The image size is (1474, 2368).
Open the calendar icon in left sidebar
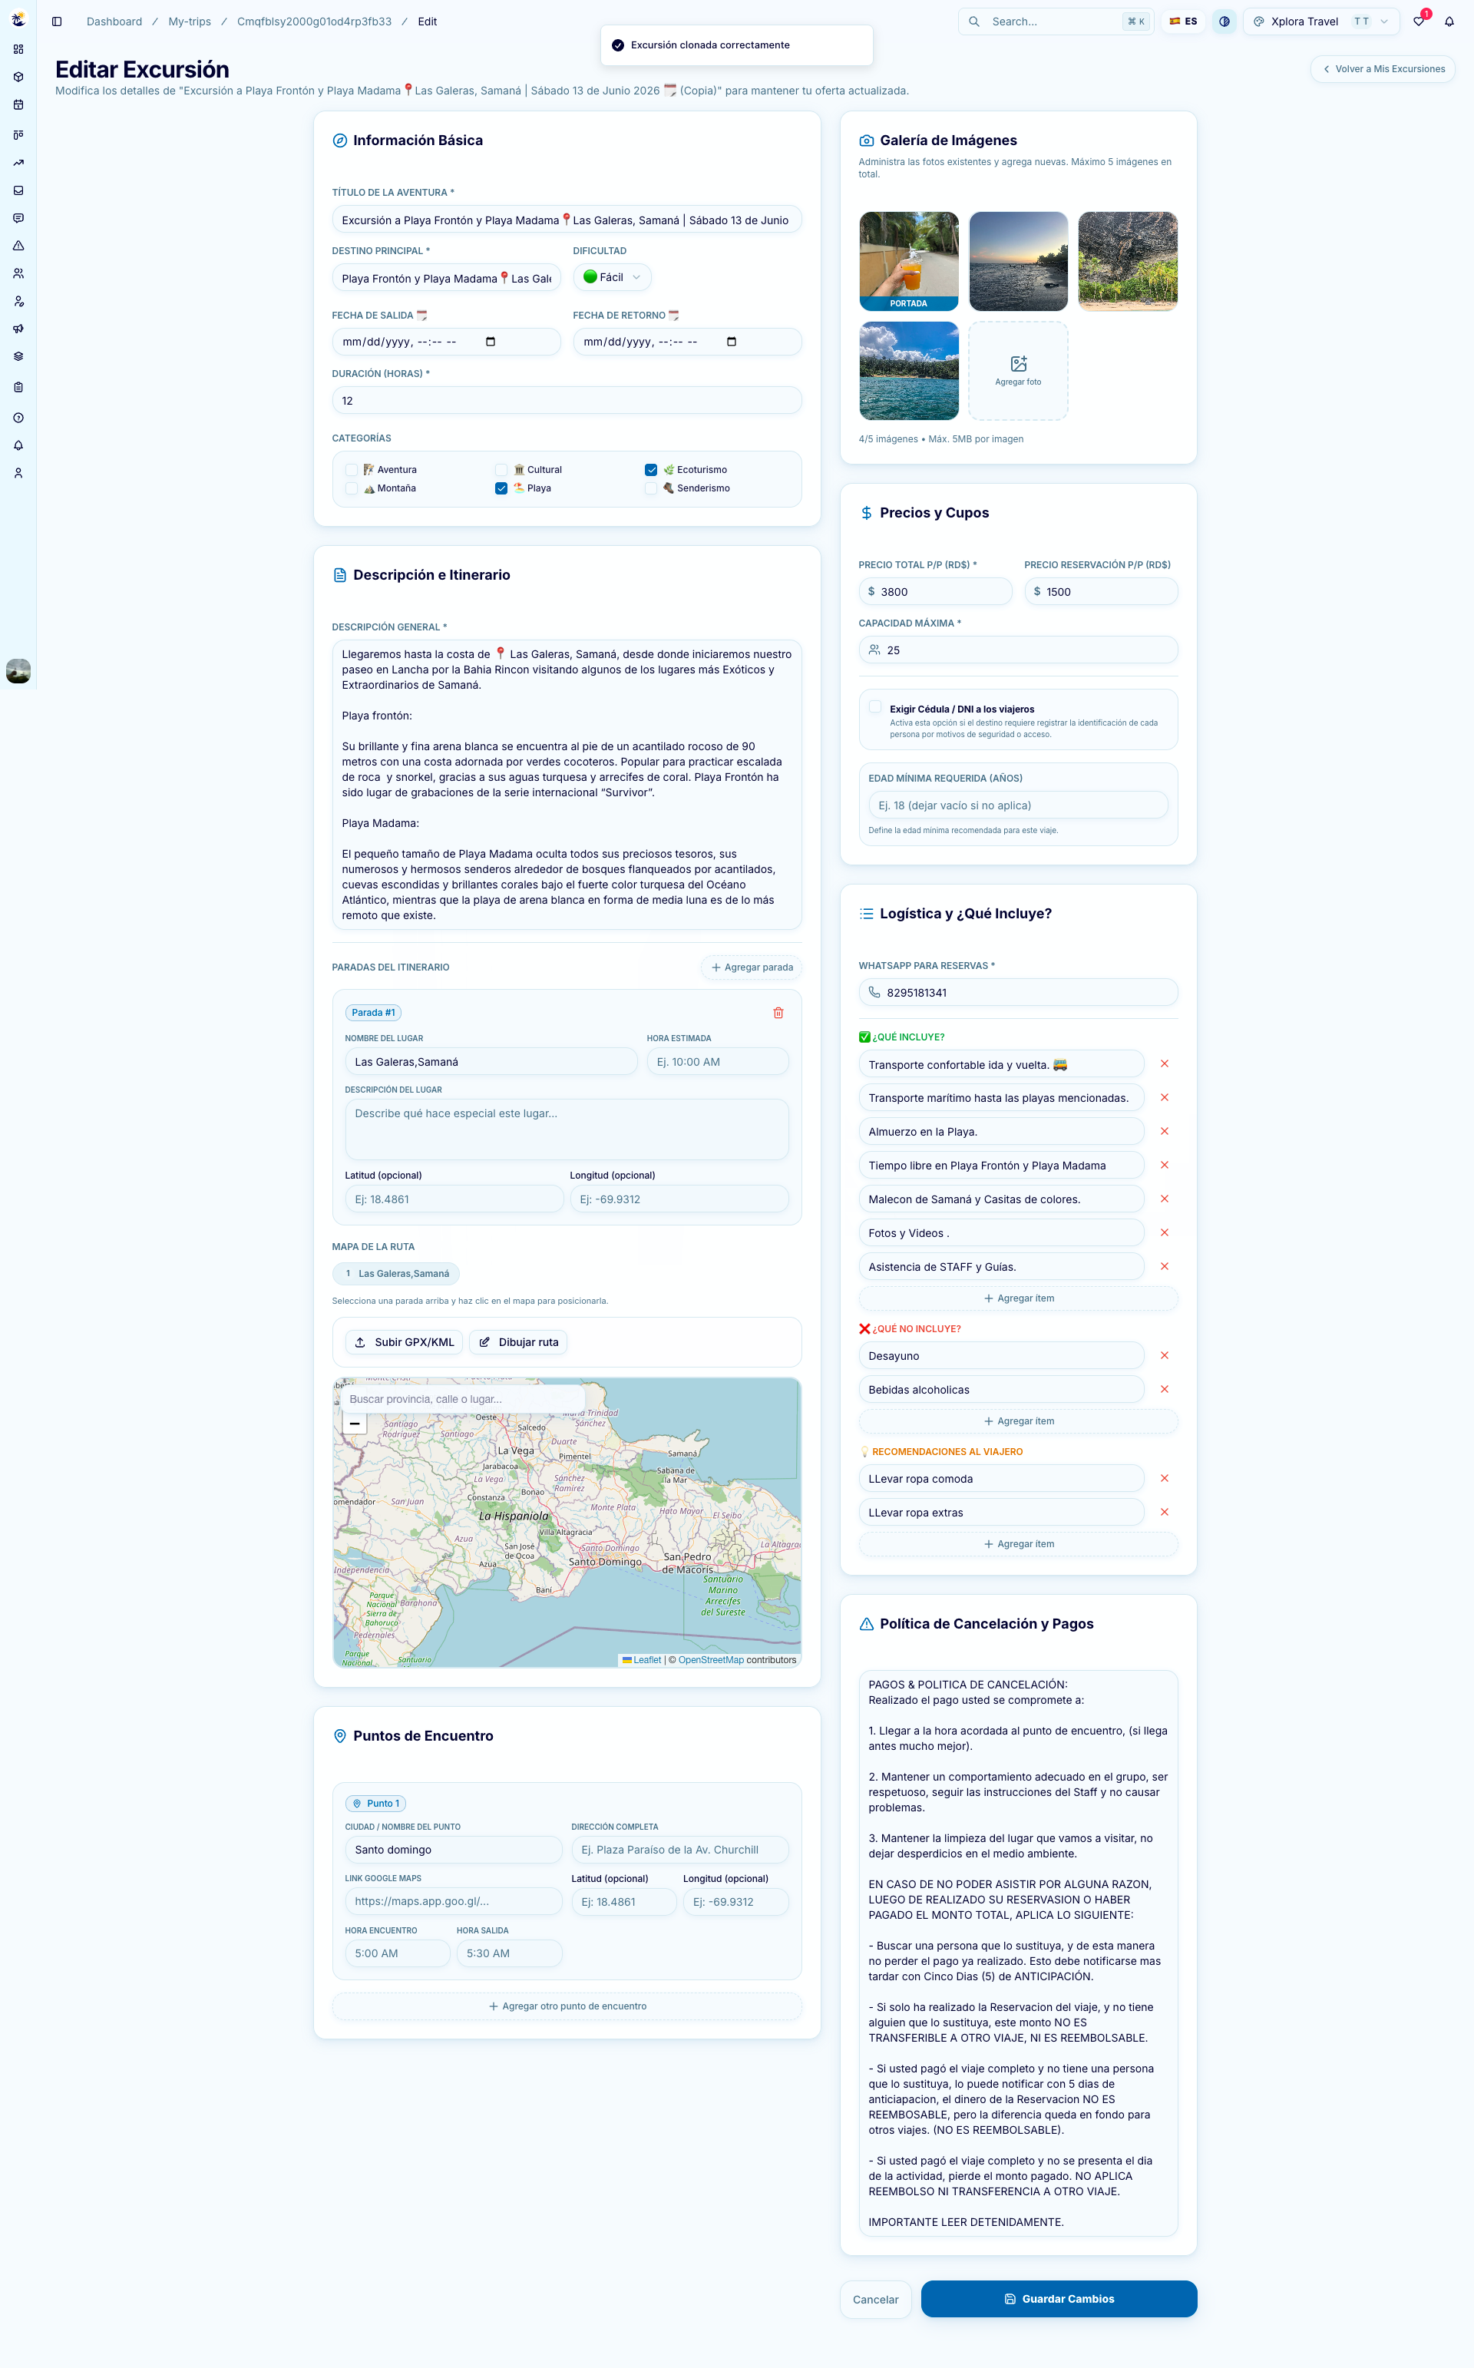[x=18, y=104]
